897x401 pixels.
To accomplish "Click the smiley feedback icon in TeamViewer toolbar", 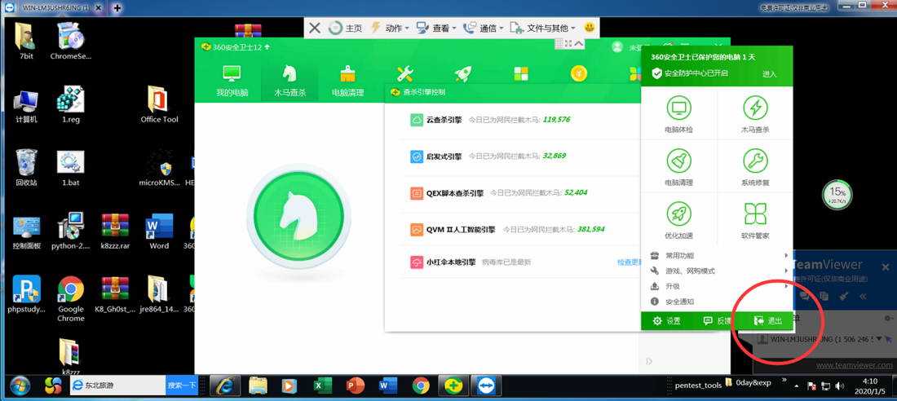I will (x=590, y=28).
